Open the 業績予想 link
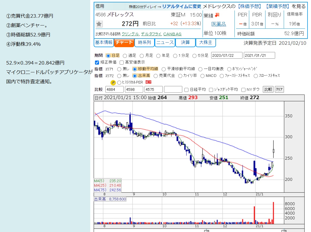The width and height of the screenshot is (311, 232). 277,6
